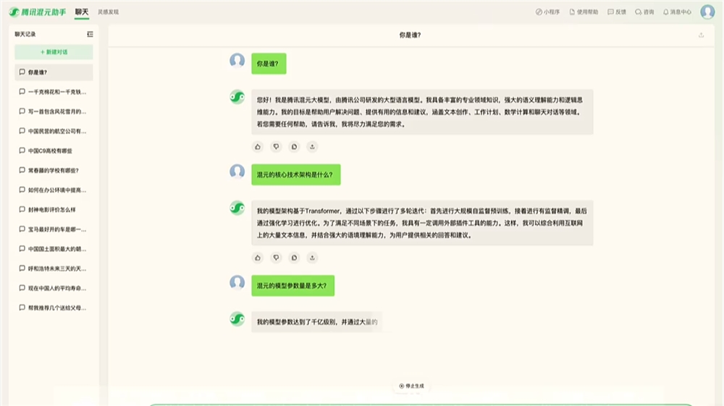Screen dimensions: 724x406
Task: Open the 灵感发现 tab
Action: click(108, 12)
